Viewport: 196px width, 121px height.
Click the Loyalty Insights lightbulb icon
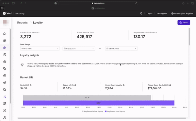tap(22, 65)
